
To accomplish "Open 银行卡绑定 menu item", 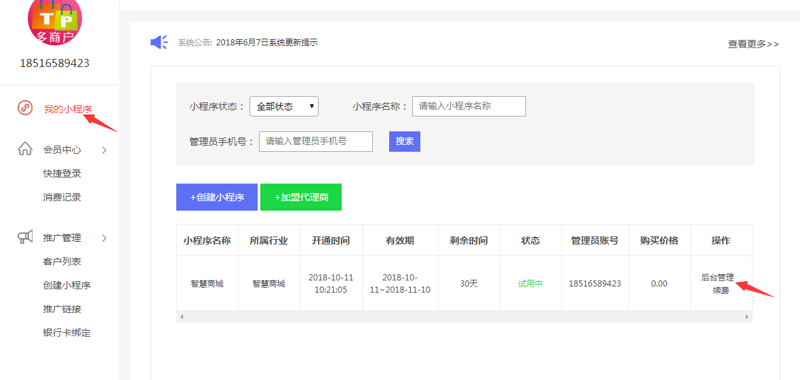I will pos(66,333).
